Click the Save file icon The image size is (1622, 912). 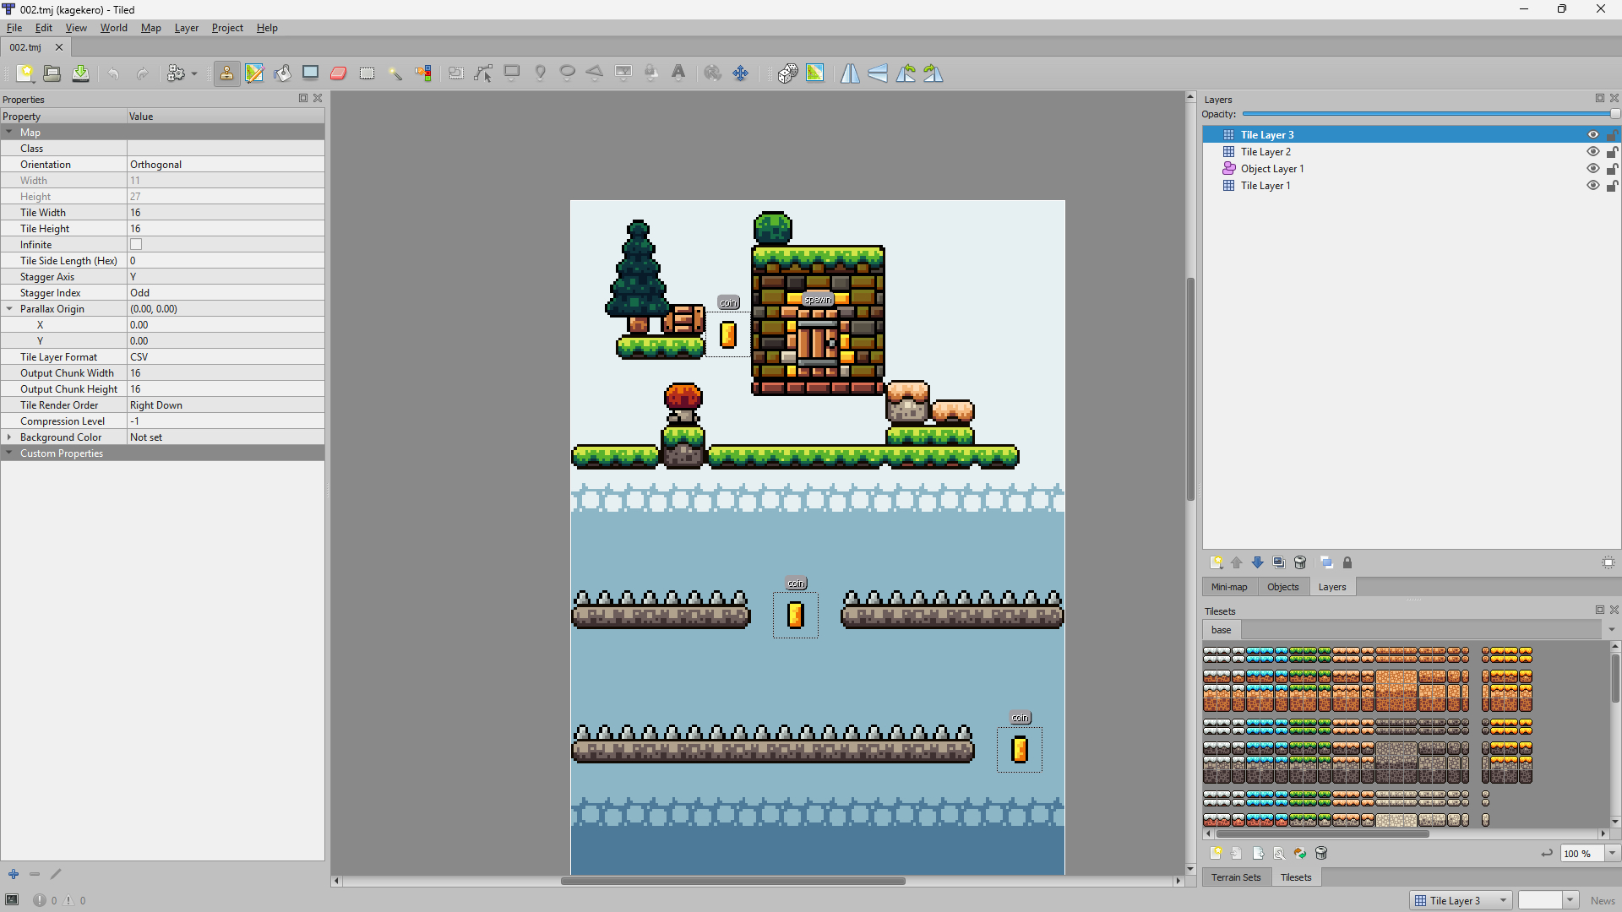point(80,73)
